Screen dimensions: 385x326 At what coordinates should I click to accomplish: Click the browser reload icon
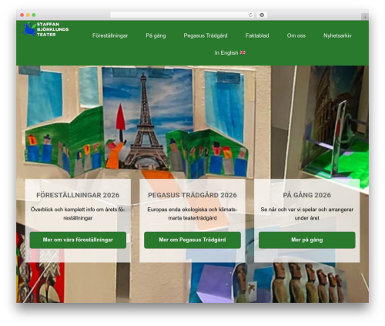click(x=250, y=15)
